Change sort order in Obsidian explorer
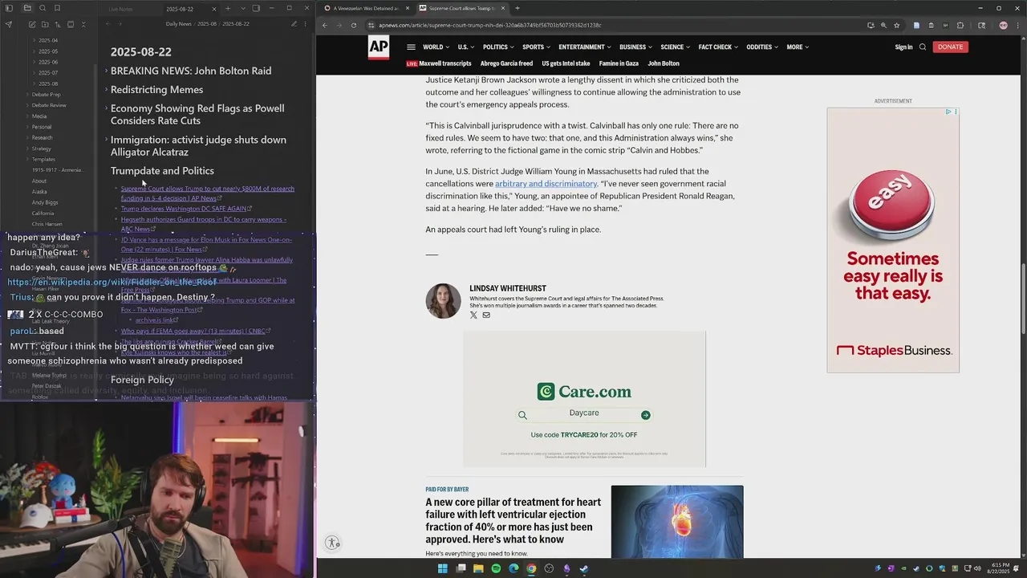Viewport: 1027px width, 578px height. tap(58, 24)
